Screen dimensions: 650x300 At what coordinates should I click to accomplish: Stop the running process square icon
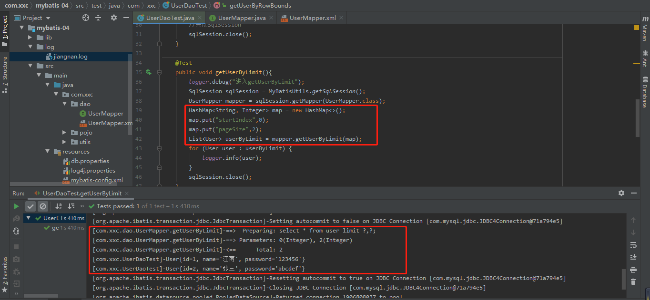click(16, 247)
